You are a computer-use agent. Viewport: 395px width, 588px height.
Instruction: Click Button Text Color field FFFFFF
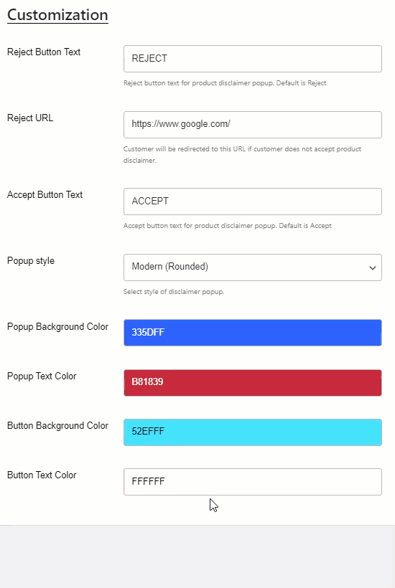point(253,481)
